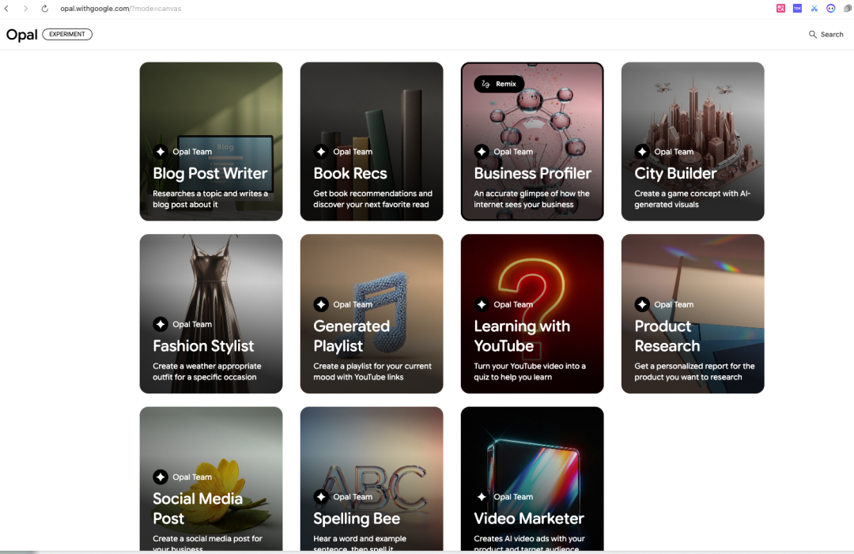Click 'Opal Team' label on City Builder card
Viewport: 854px width, 554px height.
[x=674, y=152]
